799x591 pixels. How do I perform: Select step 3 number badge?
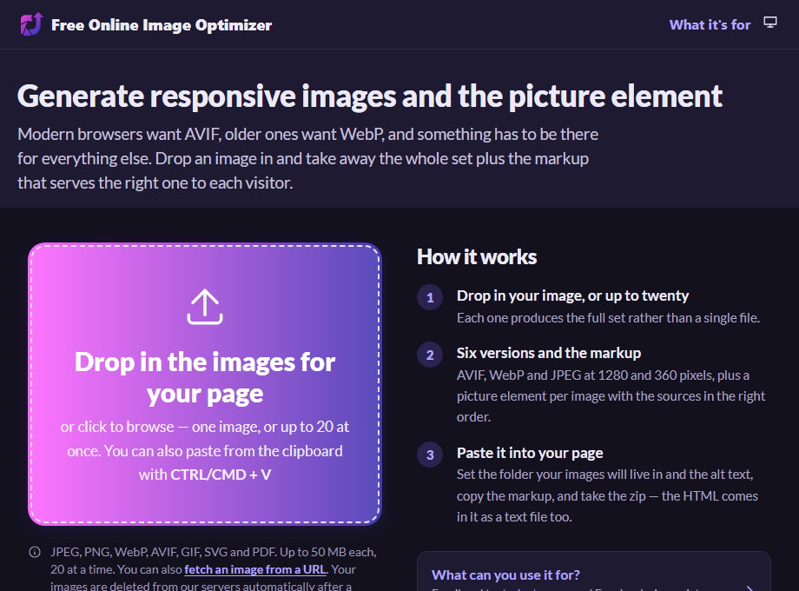[x=430, y=455]
